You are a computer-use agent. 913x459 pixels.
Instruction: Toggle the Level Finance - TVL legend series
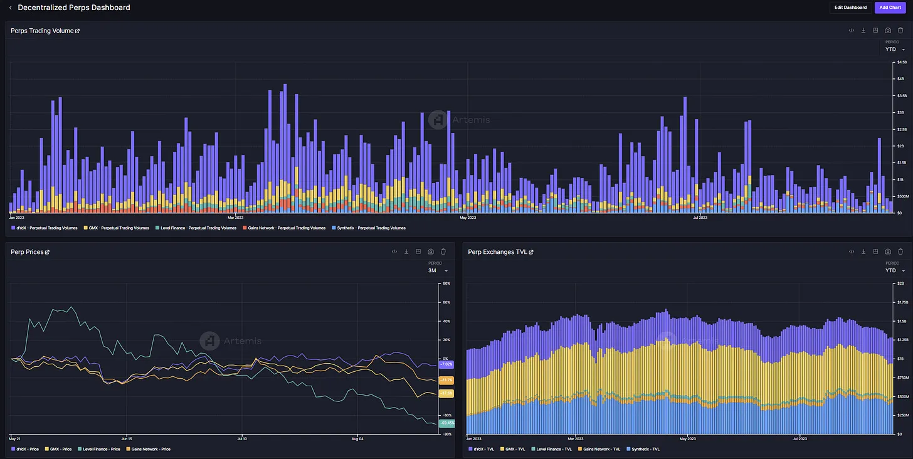tap(552, 449)
